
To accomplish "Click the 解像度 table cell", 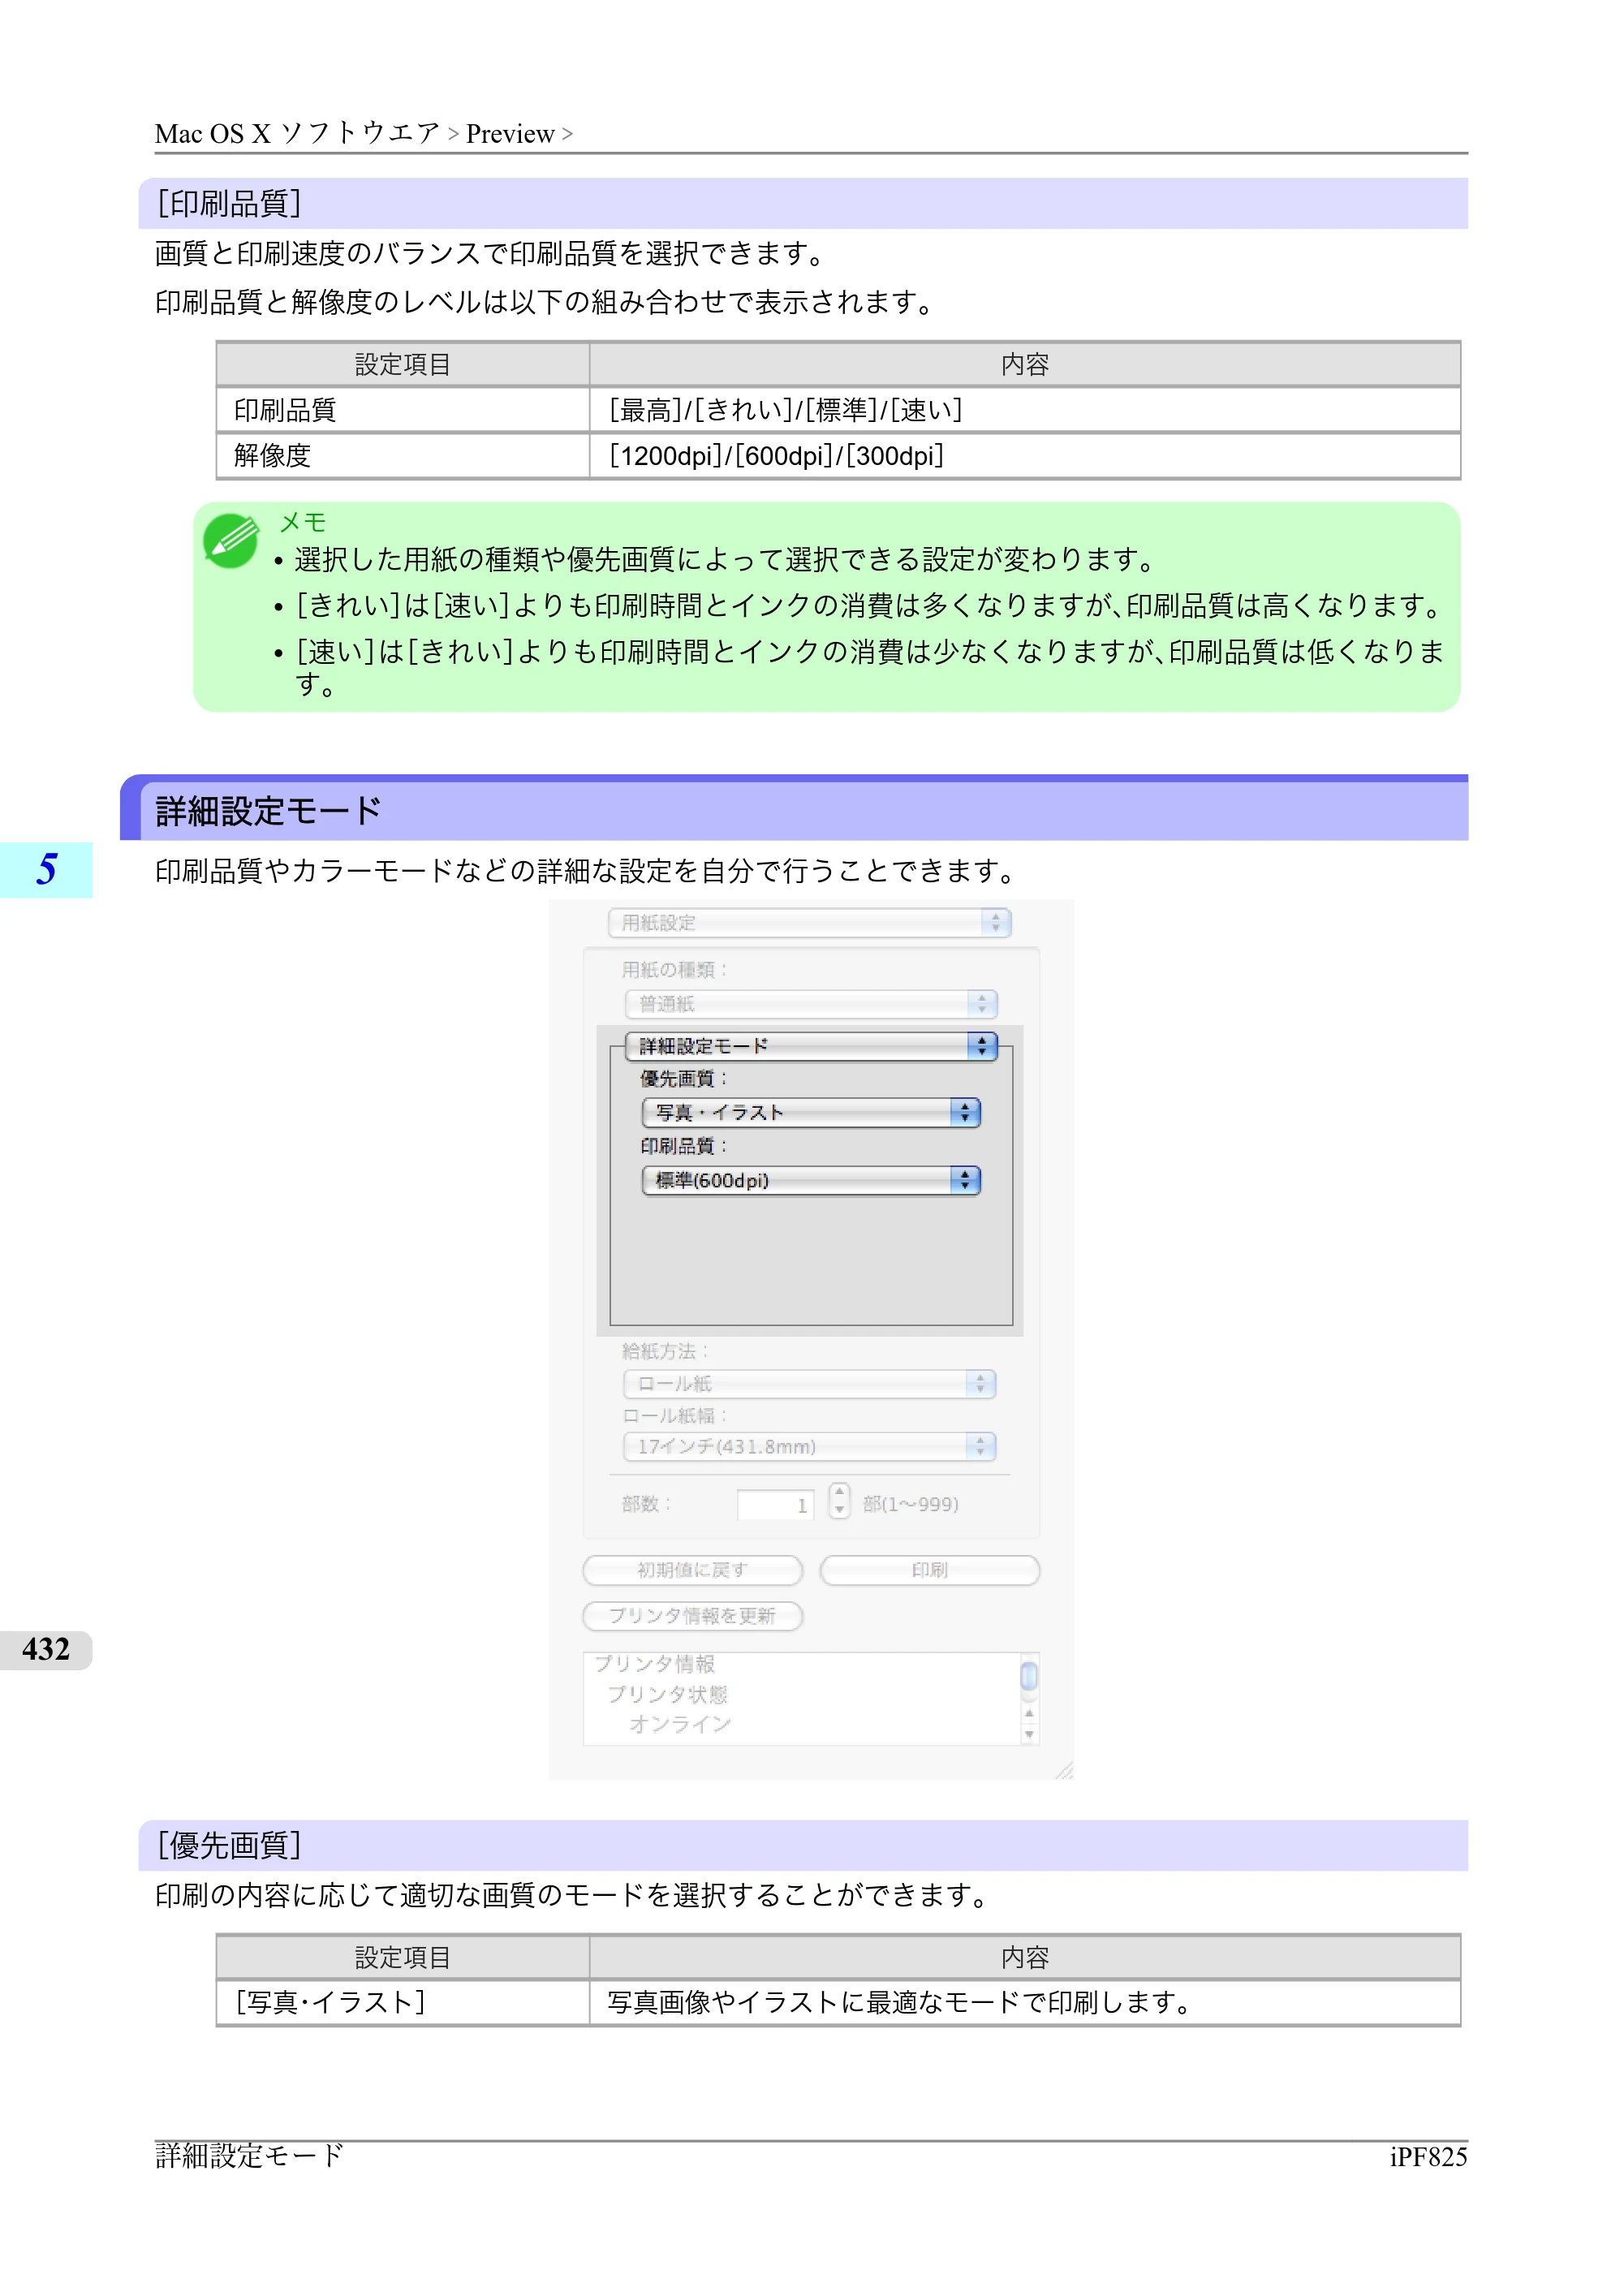I will tap(403, 456).
